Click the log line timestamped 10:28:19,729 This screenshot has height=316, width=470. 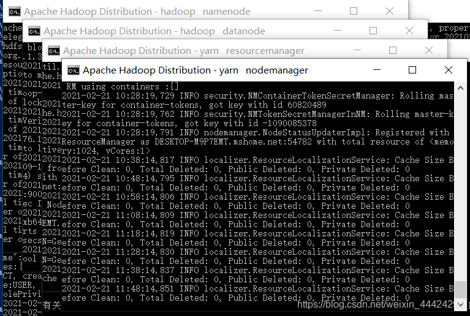[x=257, y=96]
